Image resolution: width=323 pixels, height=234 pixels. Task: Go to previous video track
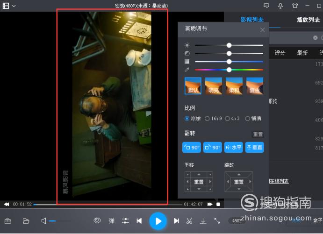tap(139, 221)
